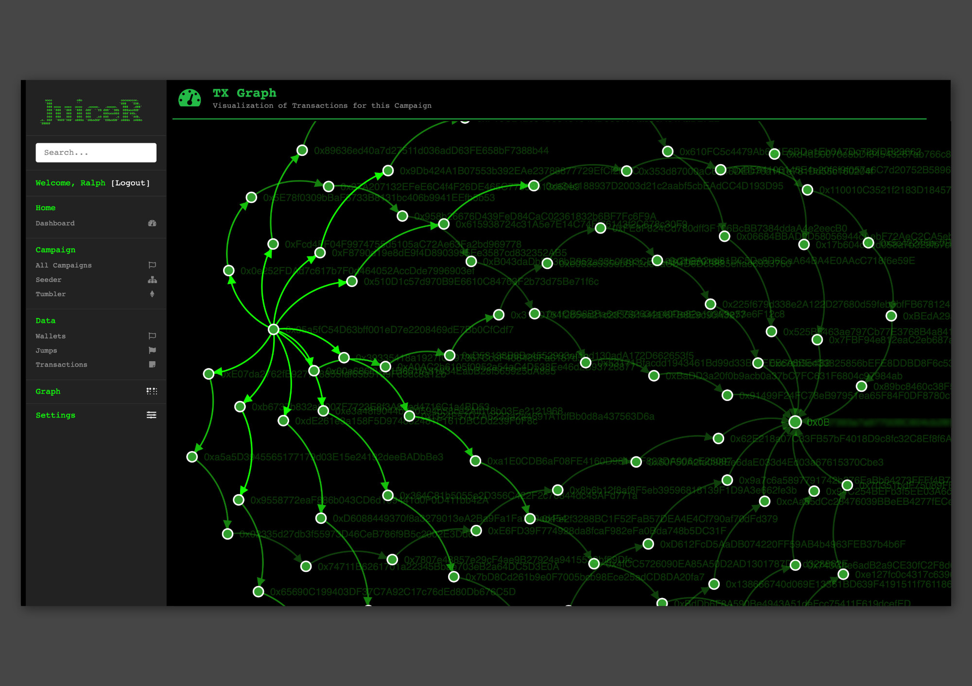Click the Wallets flag outline icon
Screen dimensions: 972x686
pyautogui.click(x=152, y=336)
